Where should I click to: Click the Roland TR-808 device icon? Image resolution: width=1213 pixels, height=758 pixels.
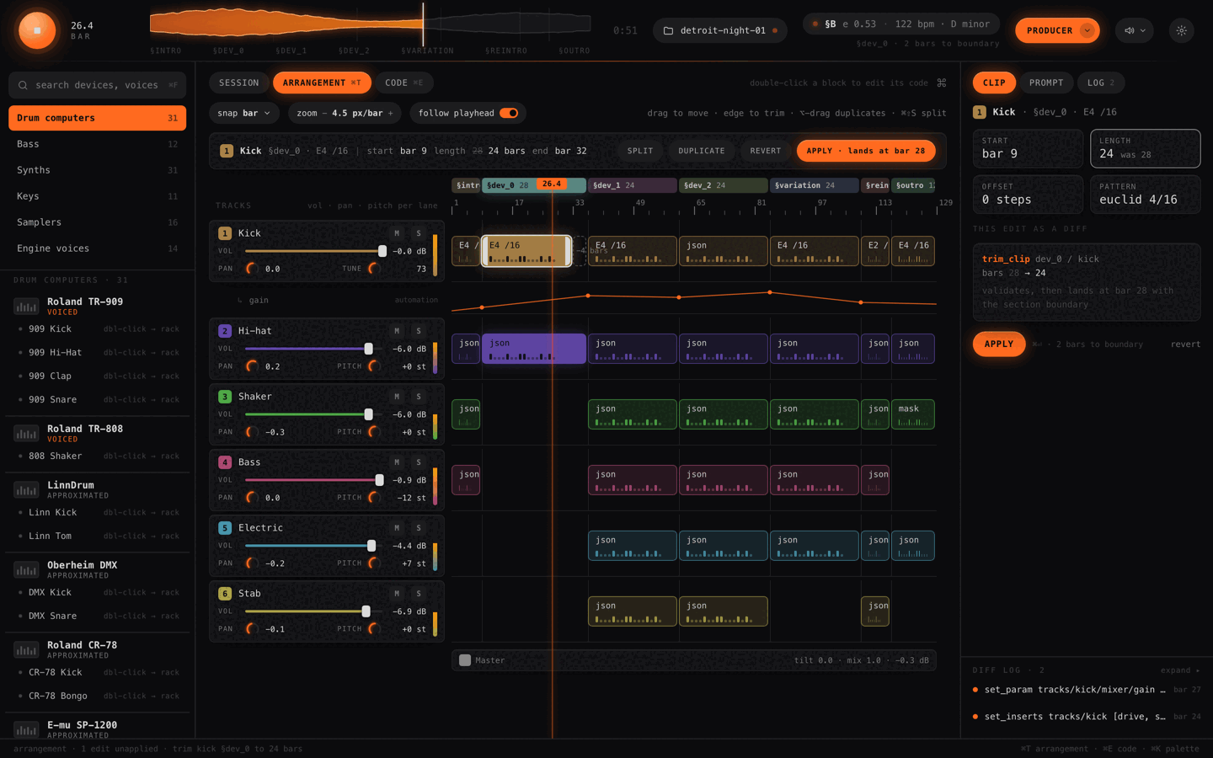point(26,433)
